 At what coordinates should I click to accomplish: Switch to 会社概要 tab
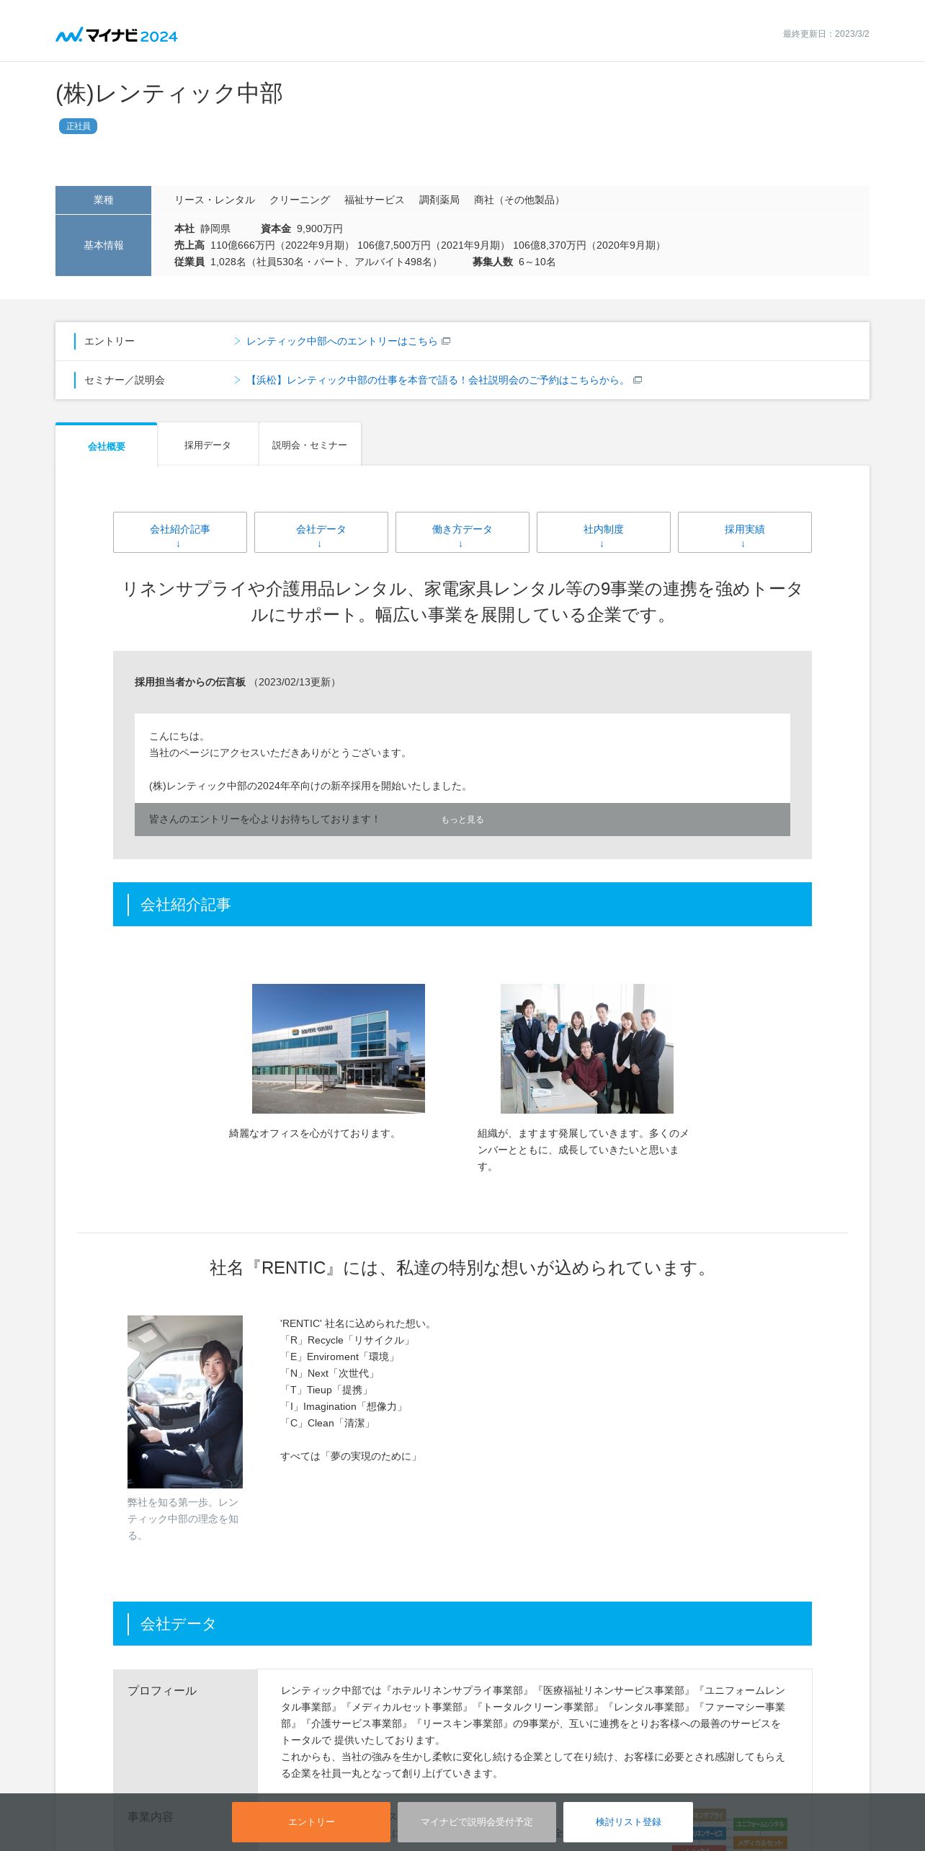coord(107,445)
